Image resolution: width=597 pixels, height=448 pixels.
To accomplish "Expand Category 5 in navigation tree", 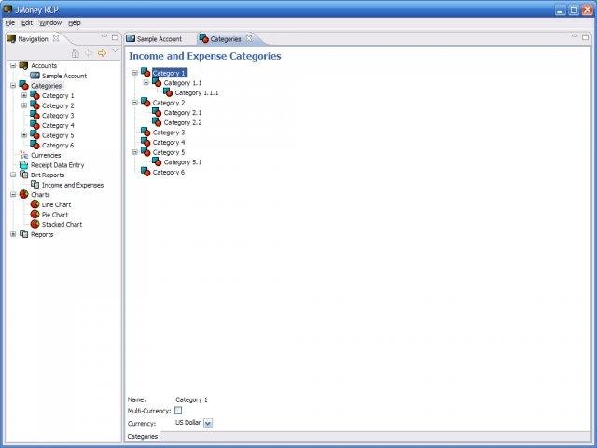I will tap(24, 134).
